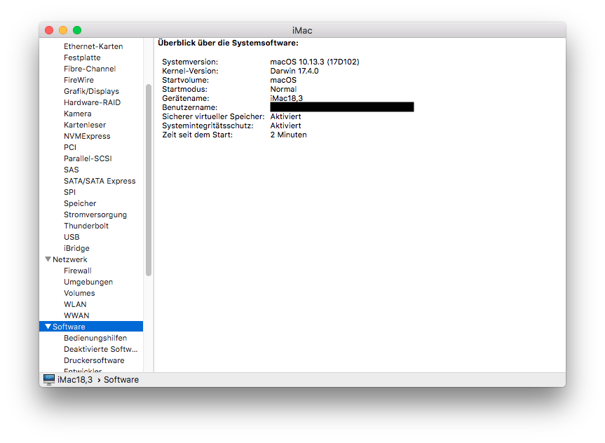605x443 pixels.
Task: Click the Kernel-Version label
Action: pos(190,71)
